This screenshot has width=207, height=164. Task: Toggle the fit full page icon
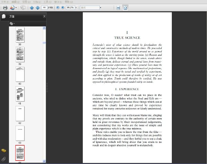click(125, 8)
